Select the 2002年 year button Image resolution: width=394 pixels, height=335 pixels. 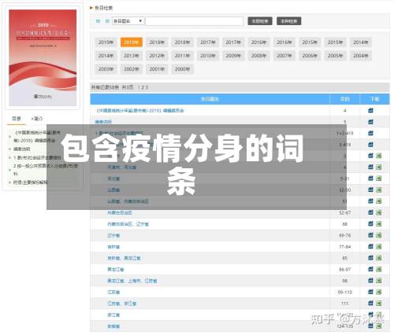point(132,69)
